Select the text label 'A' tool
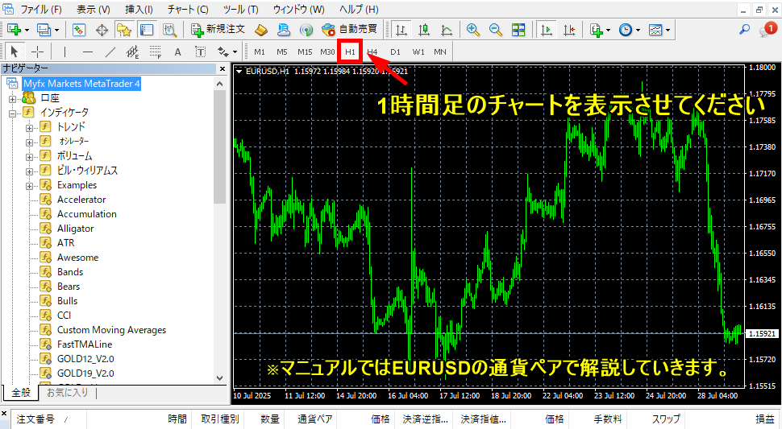782x429 pixels. [177, 52]
